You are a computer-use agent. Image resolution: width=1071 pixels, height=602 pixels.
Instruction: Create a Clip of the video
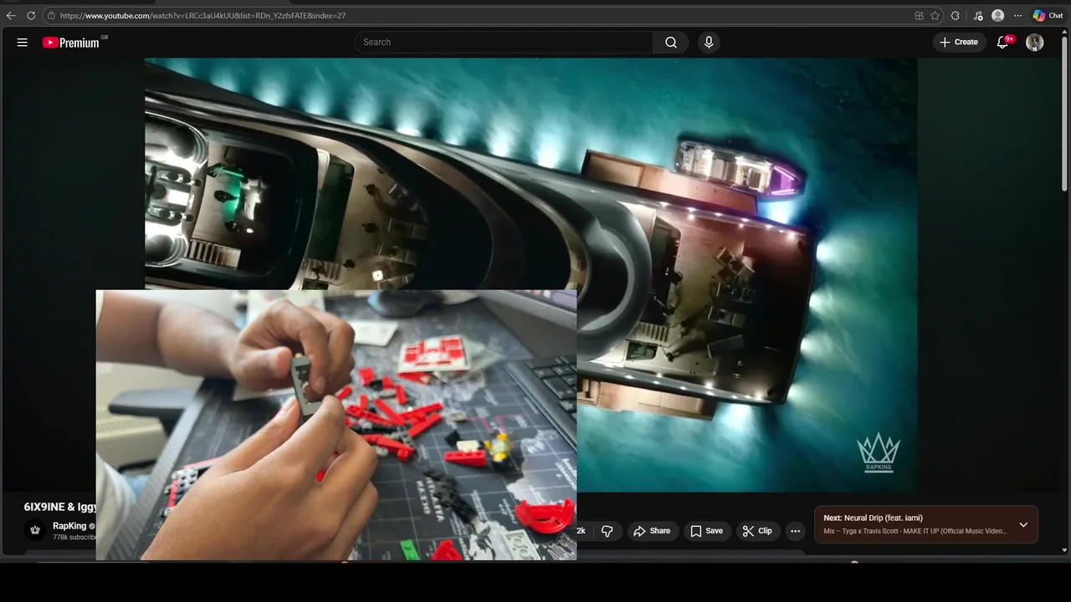757,531
